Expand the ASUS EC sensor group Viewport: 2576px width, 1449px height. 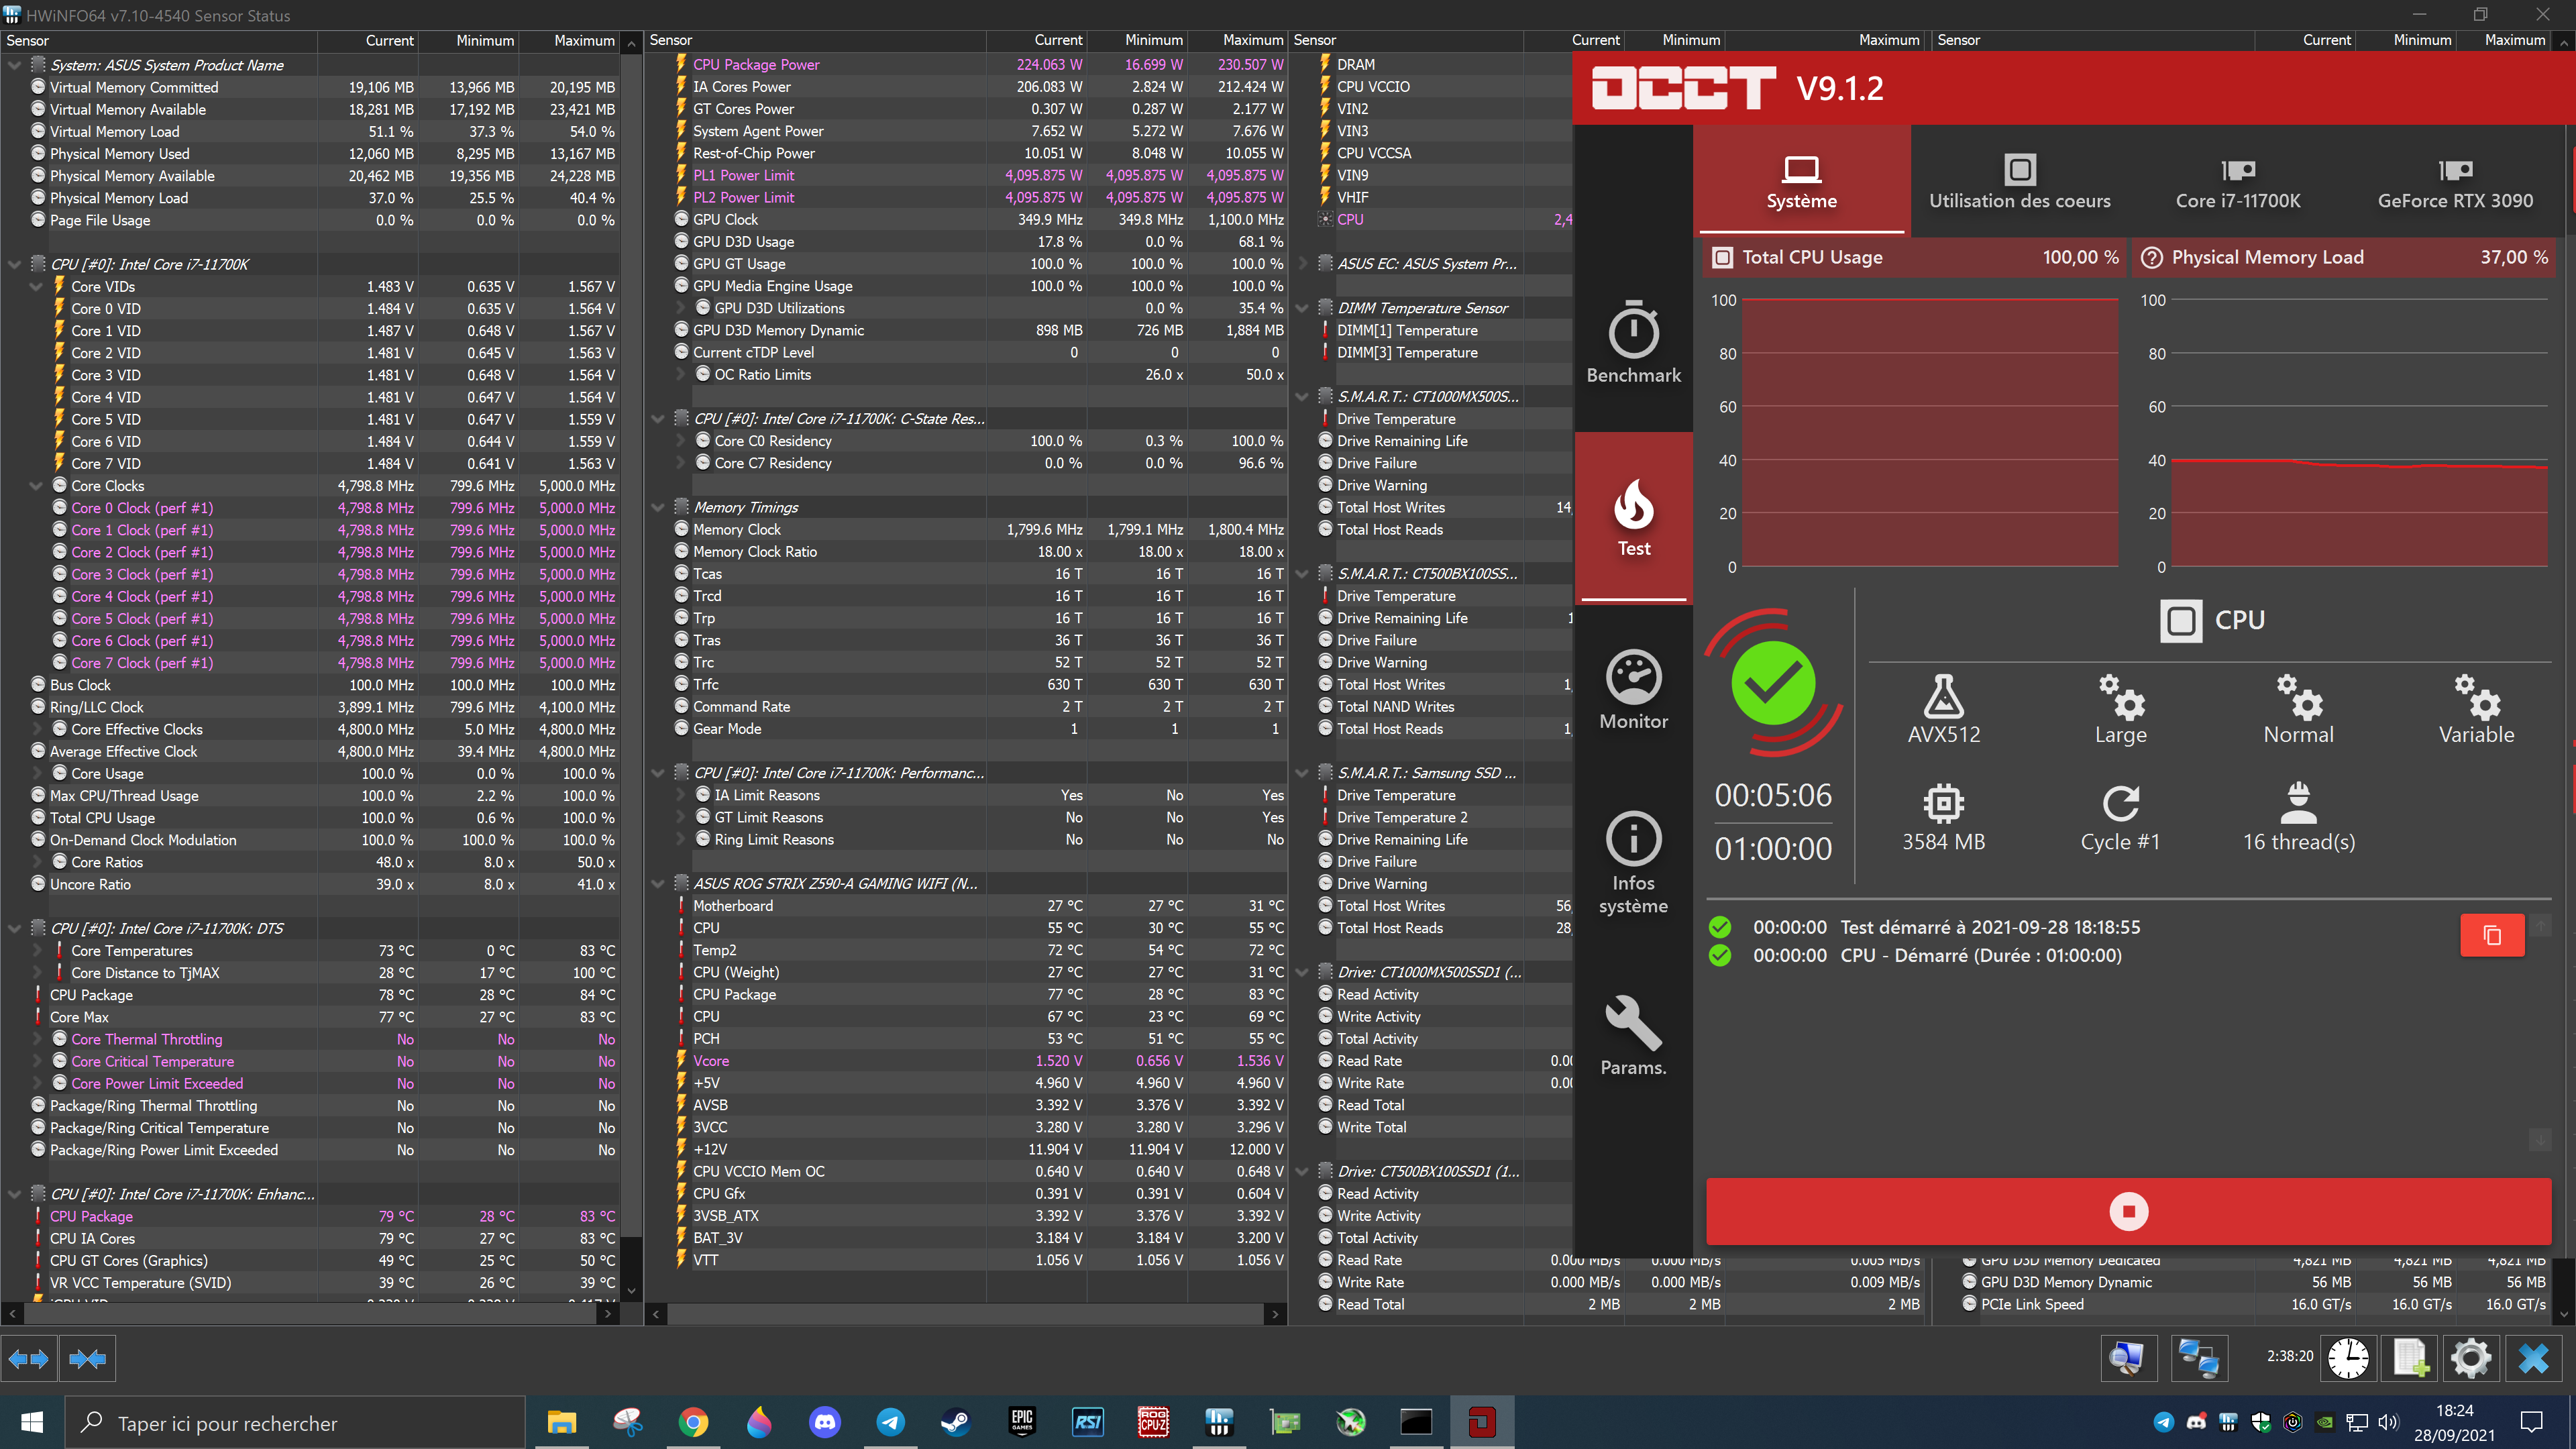[x=1302, y=264]
